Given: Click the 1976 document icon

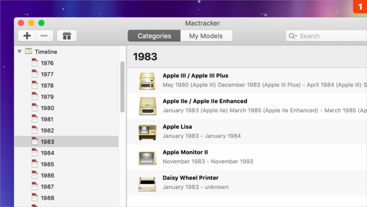Looking at the screenshot, I should point(35,62).
